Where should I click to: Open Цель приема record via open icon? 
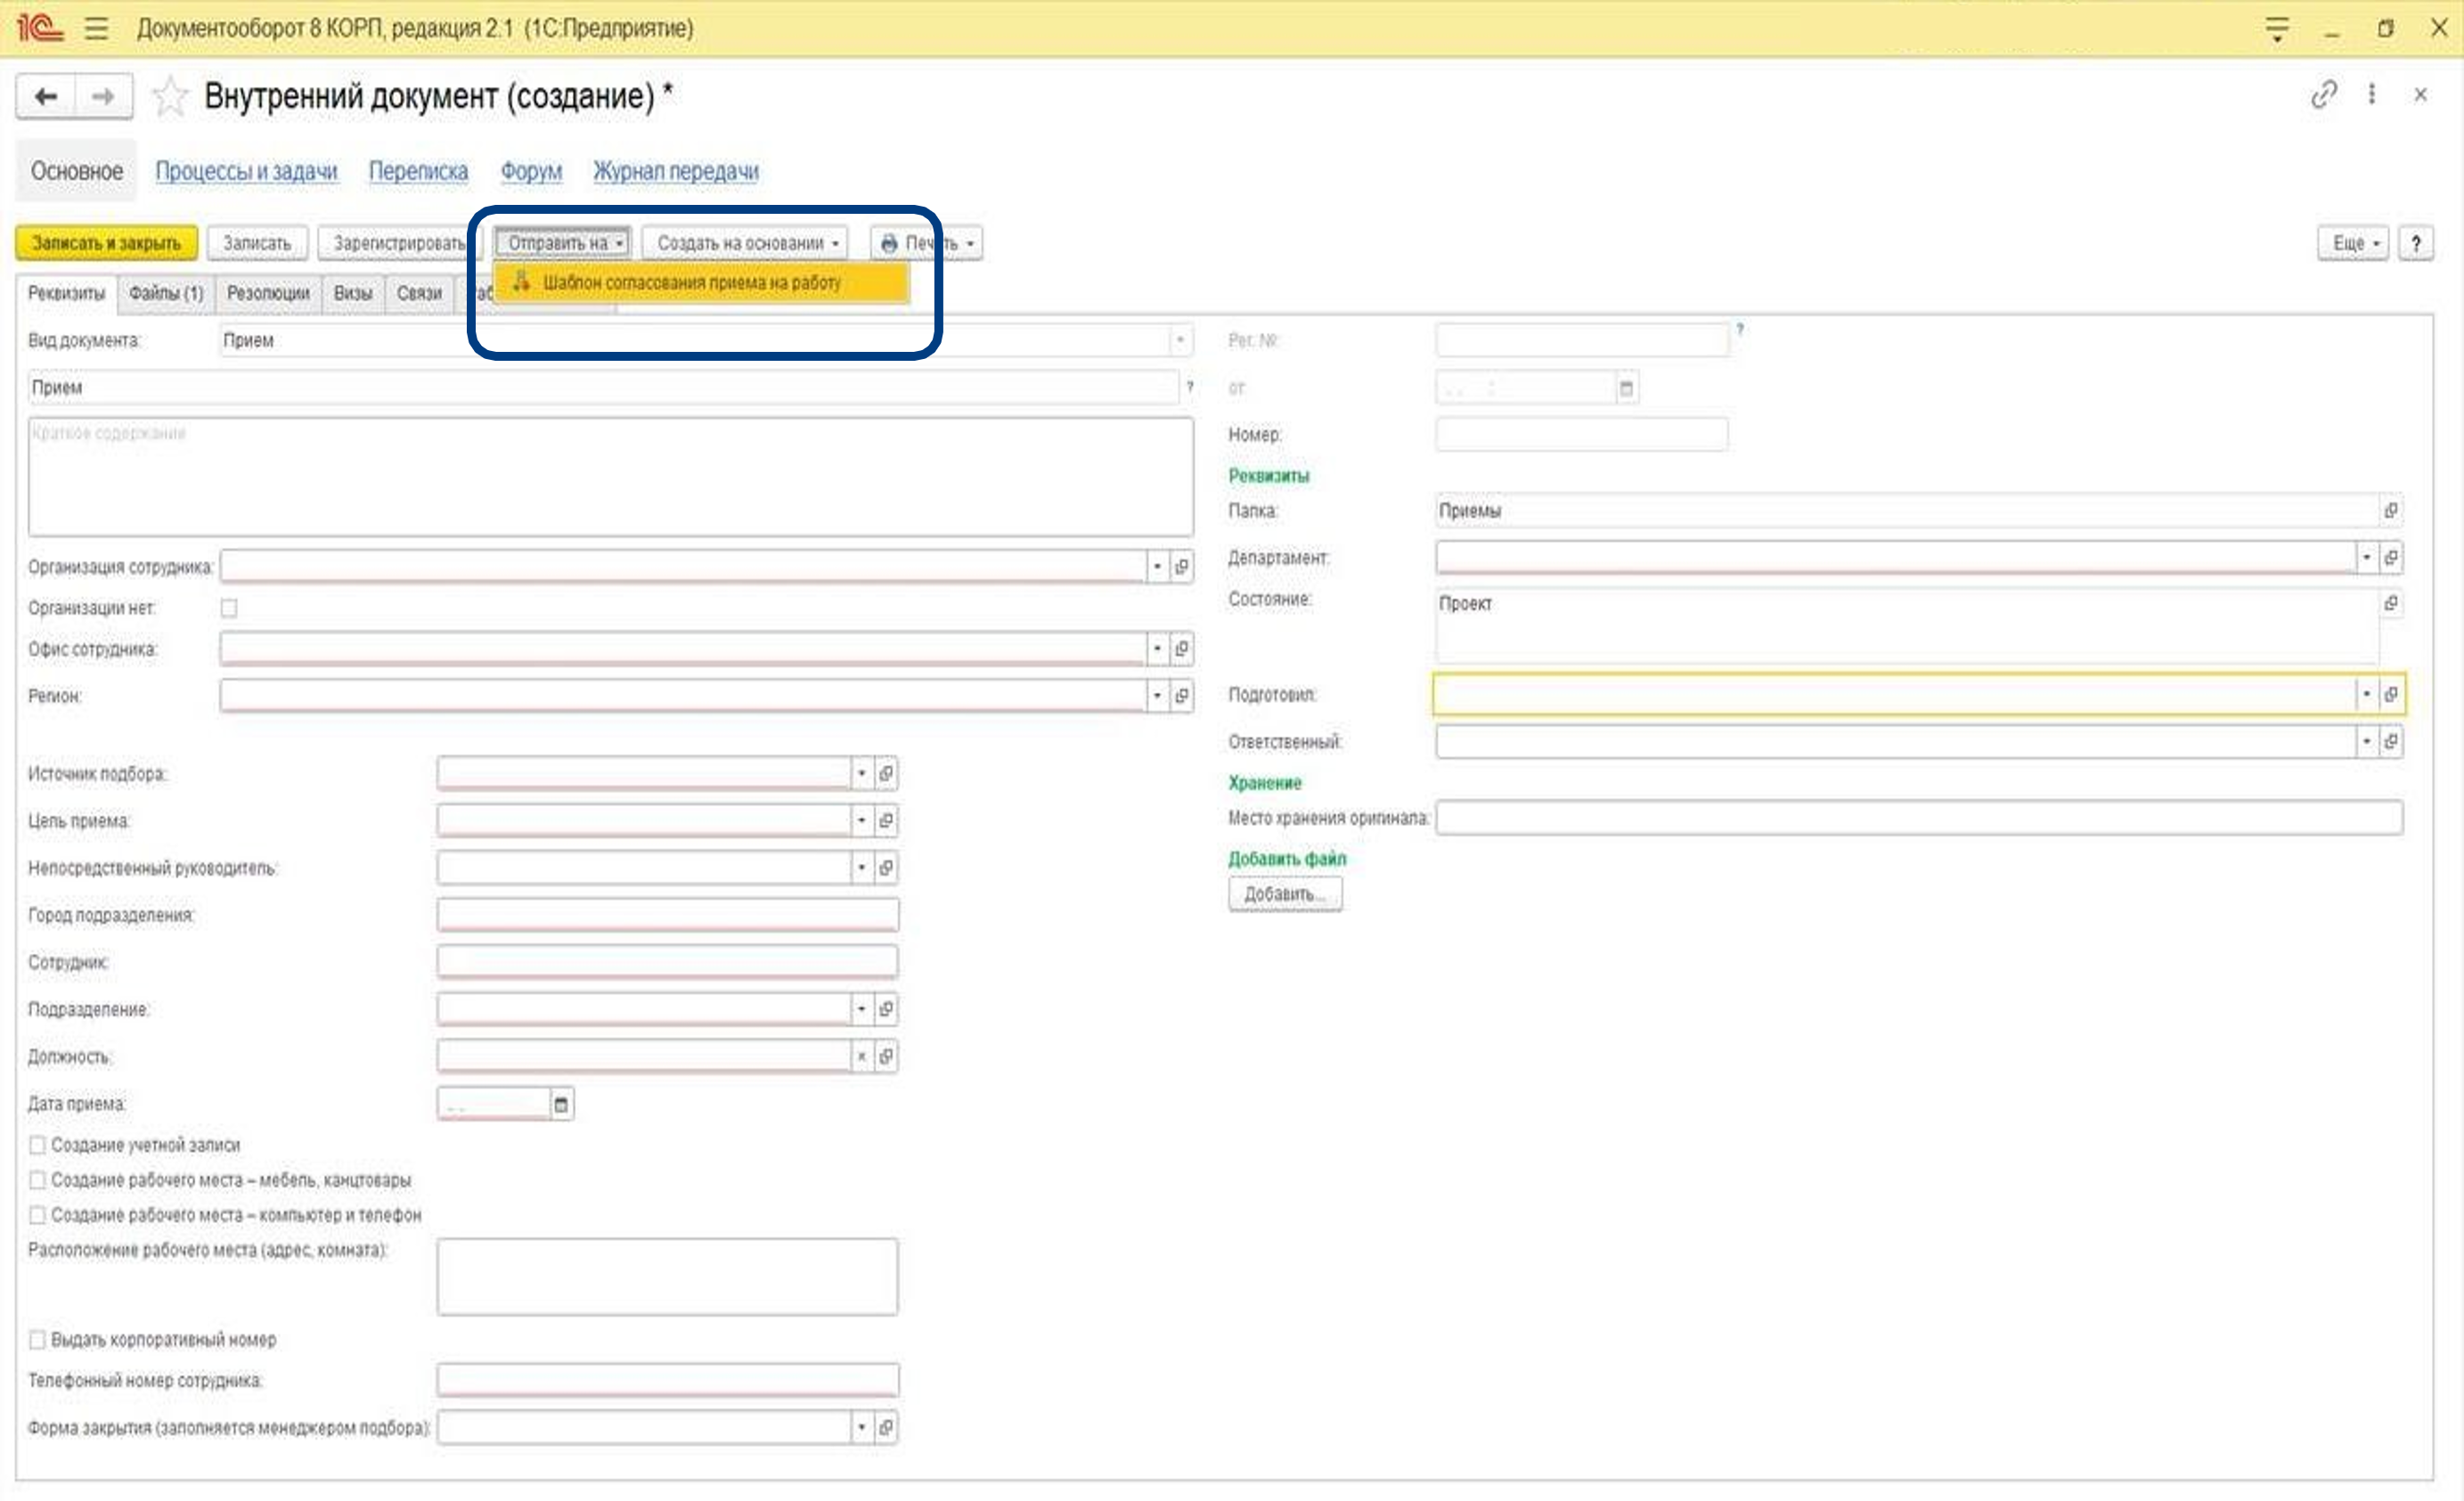[x=886, y=820]
